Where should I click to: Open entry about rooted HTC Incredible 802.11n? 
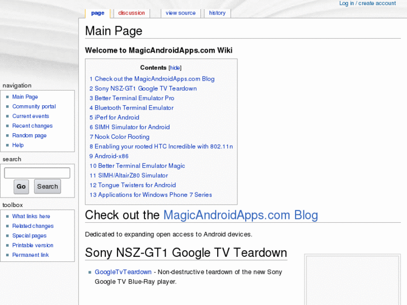161,147
